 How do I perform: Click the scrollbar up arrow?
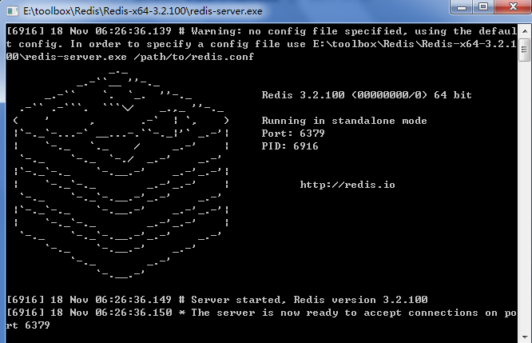[x=525, y=31]
